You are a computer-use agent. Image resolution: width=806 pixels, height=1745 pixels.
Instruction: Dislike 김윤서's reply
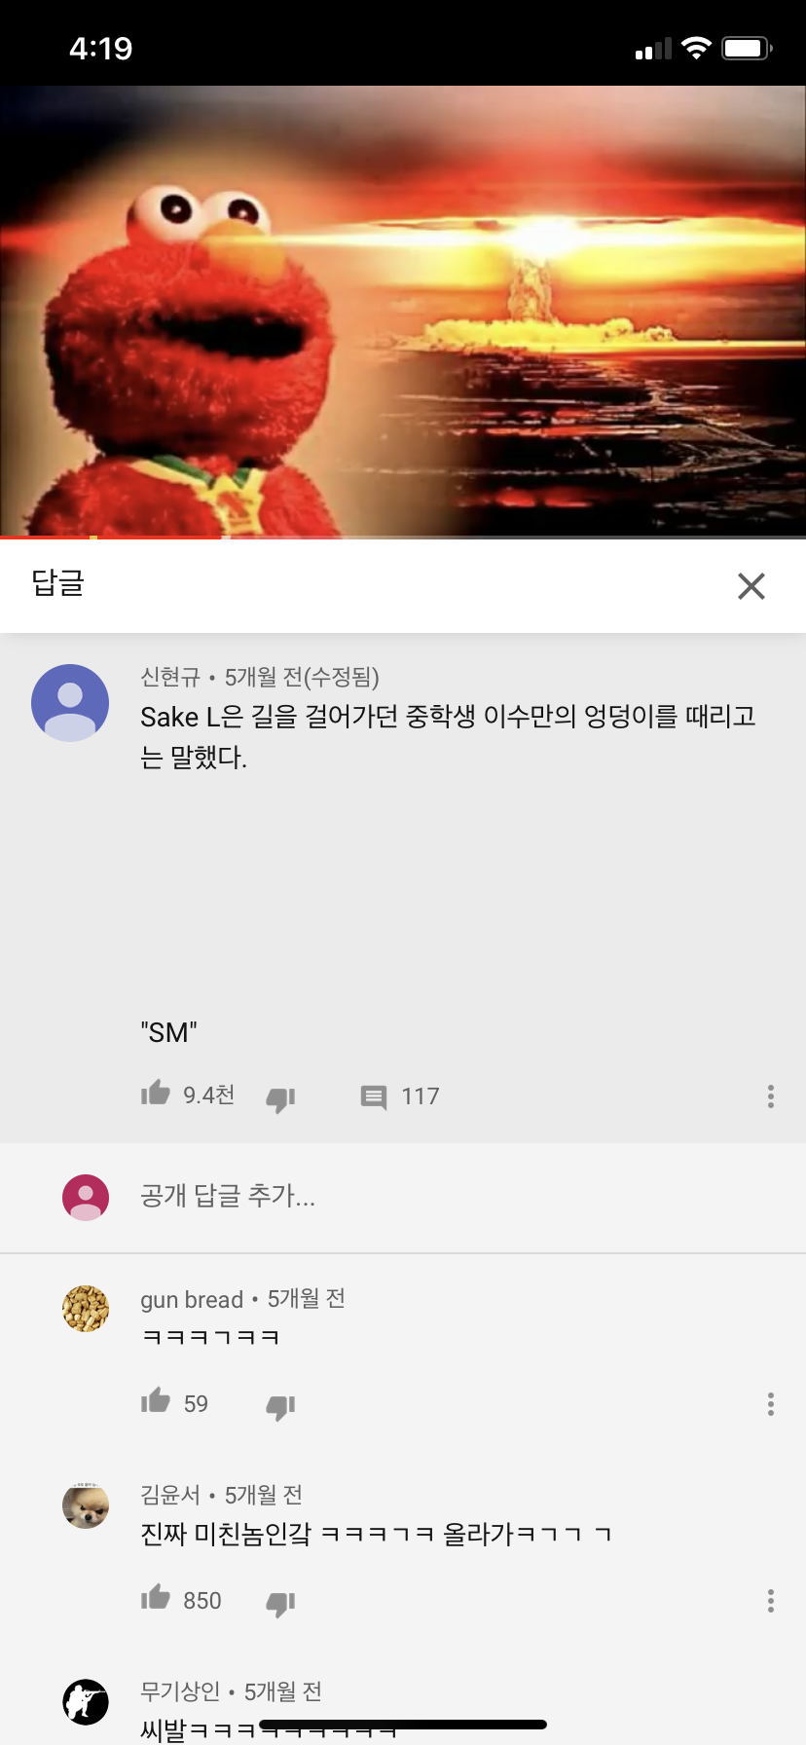point(280,1604)
